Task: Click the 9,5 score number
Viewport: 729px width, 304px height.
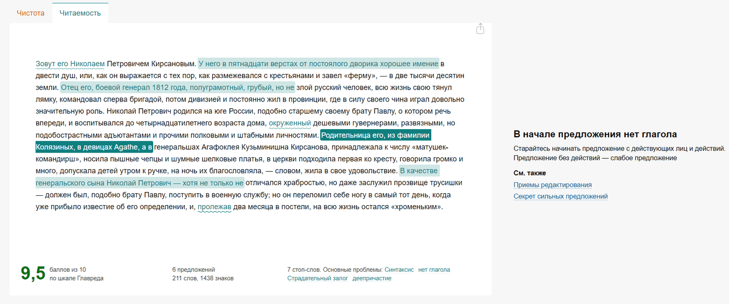Action: point(33,274)
